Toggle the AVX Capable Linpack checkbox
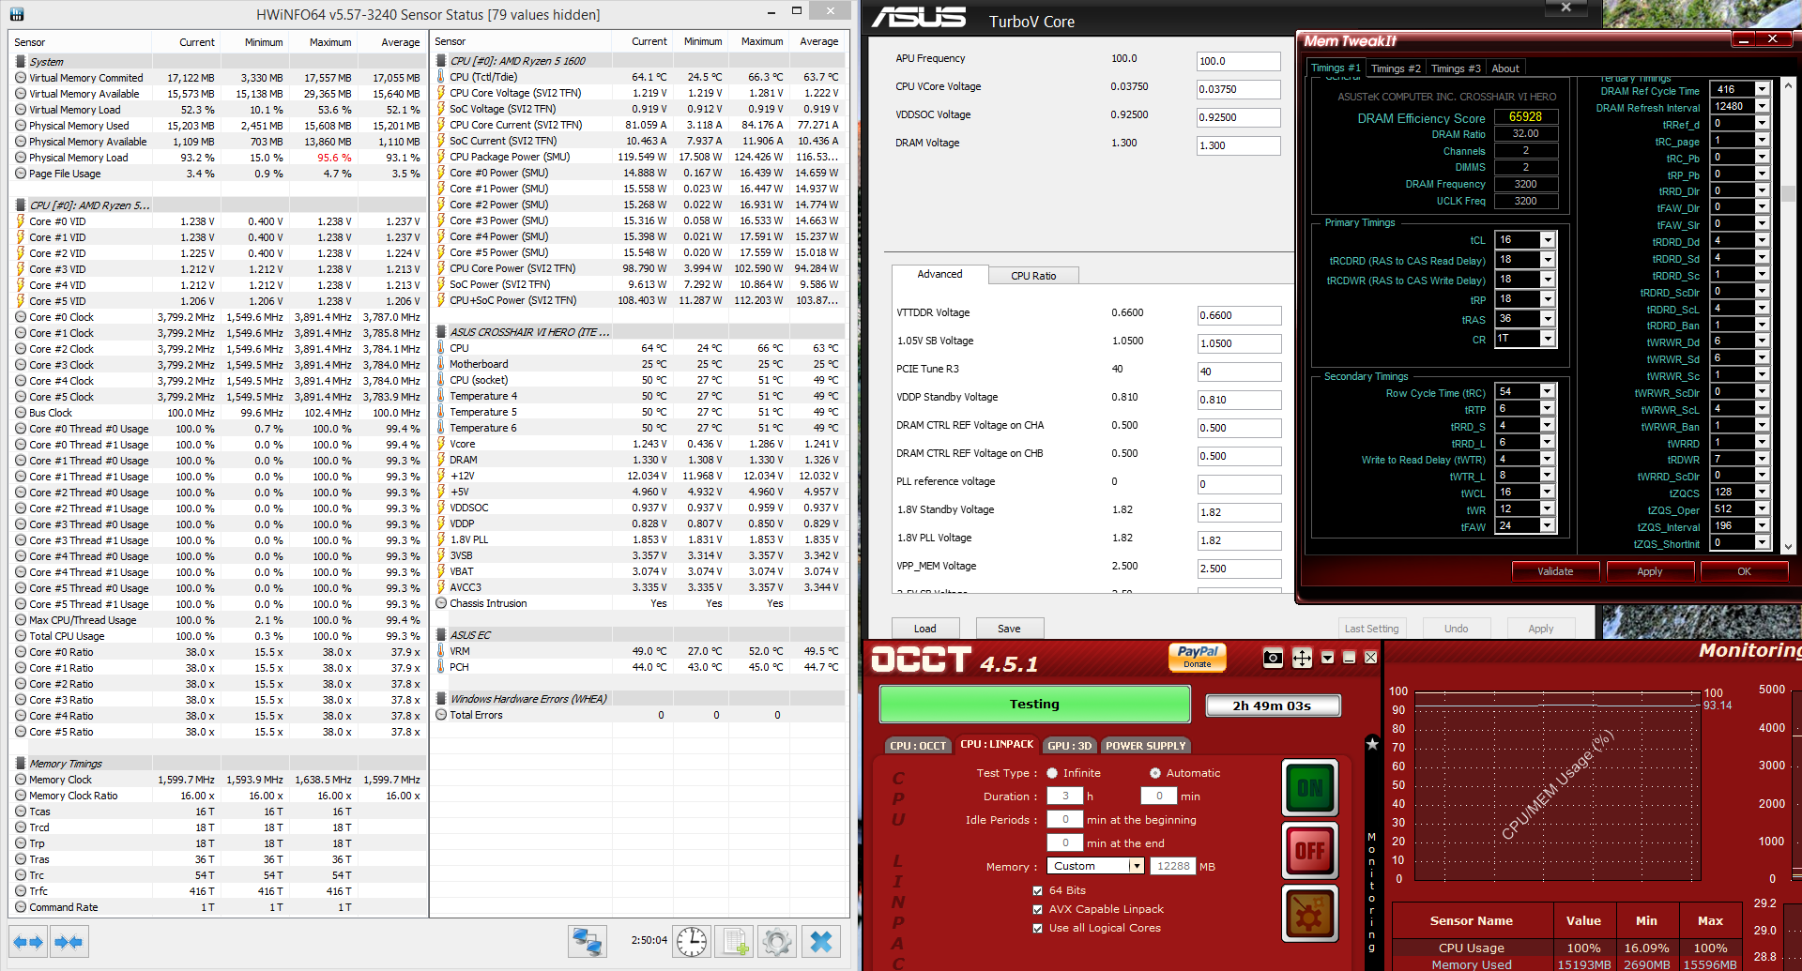The height and width of the screenshot is (971, 1802). [x=1037, y=910]
